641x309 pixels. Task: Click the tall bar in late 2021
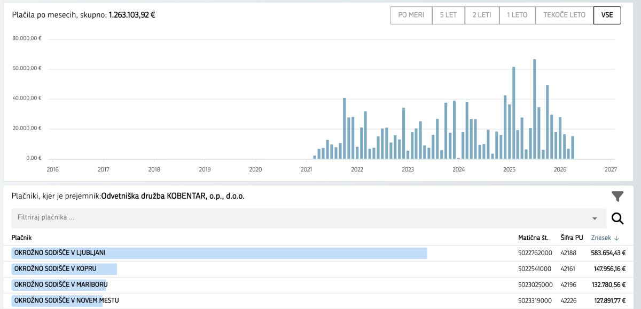(345, 128)
